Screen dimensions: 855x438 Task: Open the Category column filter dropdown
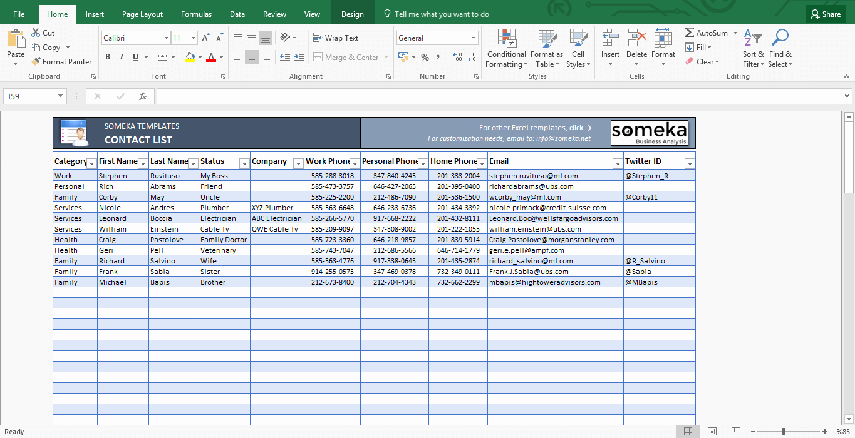point(92,163)
